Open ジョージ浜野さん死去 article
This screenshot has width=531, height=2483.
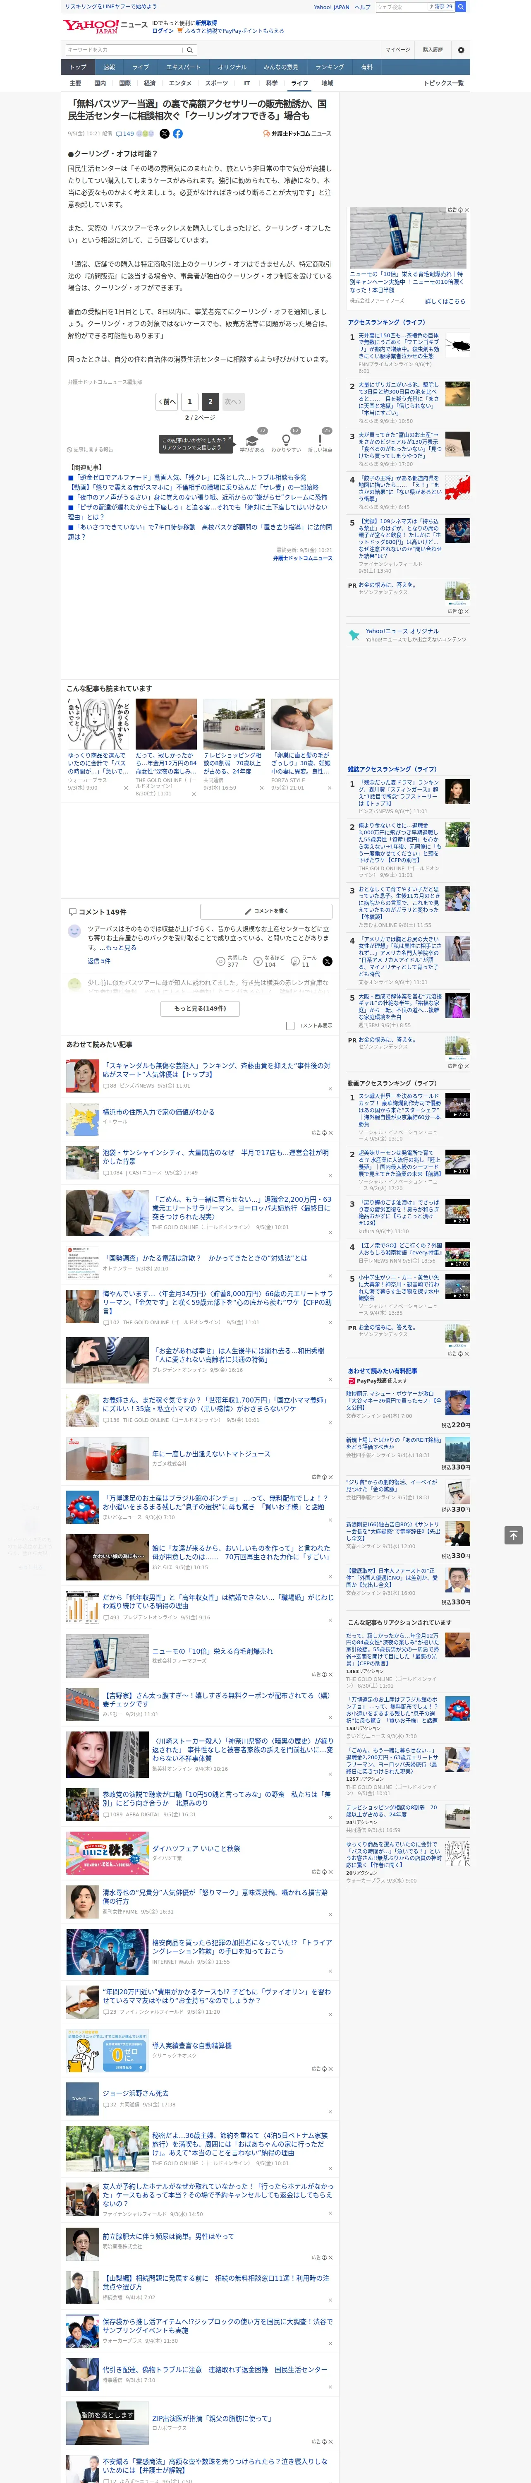136,2094
